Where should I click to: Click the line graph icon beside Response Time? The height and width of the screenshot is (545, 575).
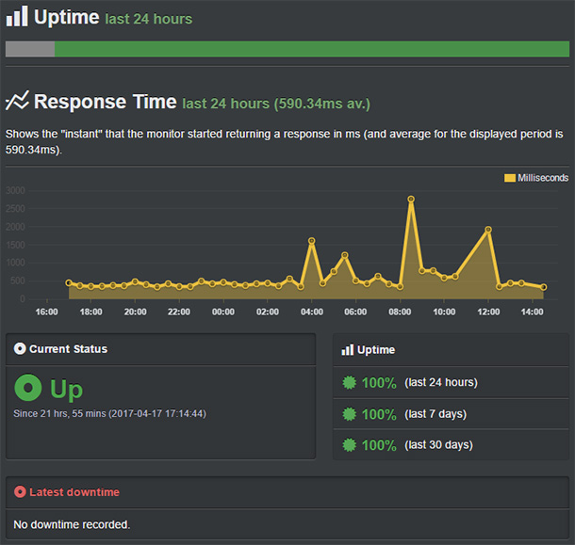click(17, 101)
